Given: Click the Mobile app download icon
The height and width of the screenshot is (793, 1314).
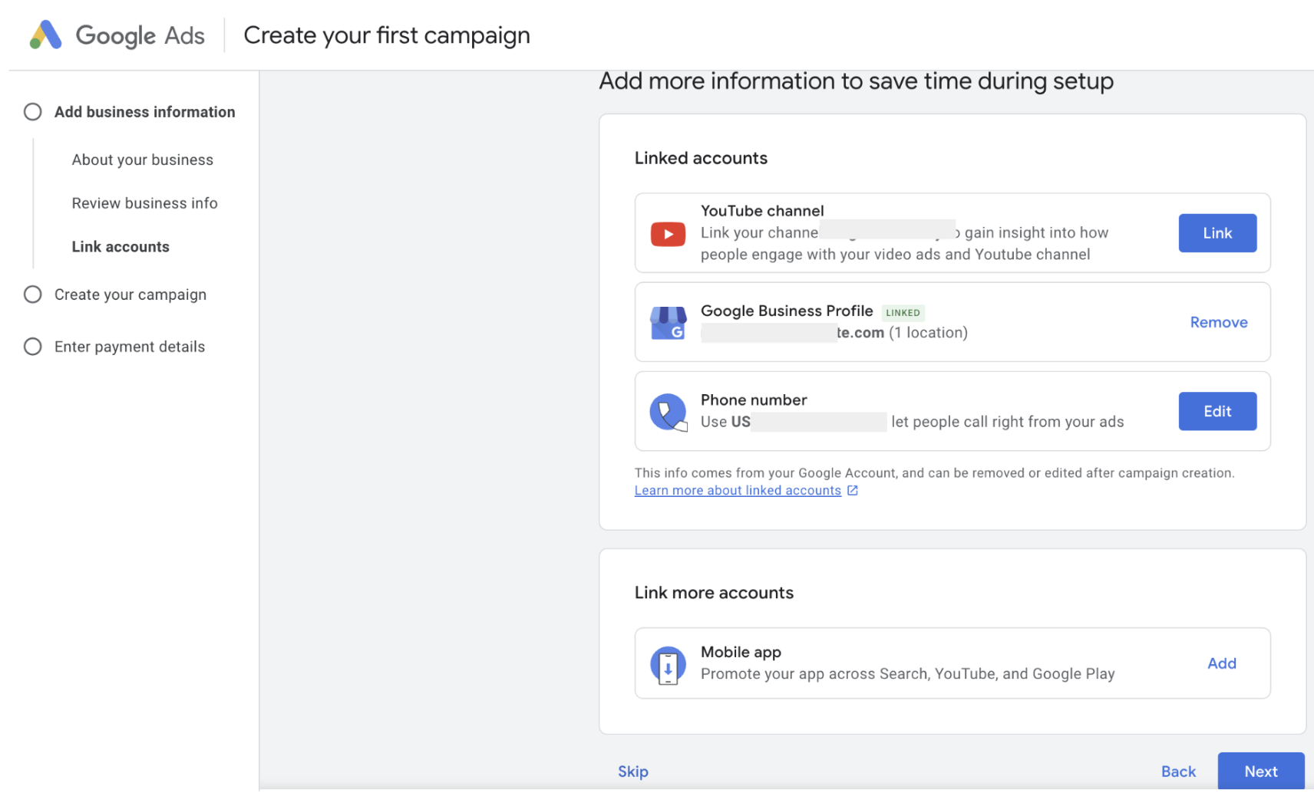Looking at the screenshot, I should pyautogui.click(x=668, y=665).
